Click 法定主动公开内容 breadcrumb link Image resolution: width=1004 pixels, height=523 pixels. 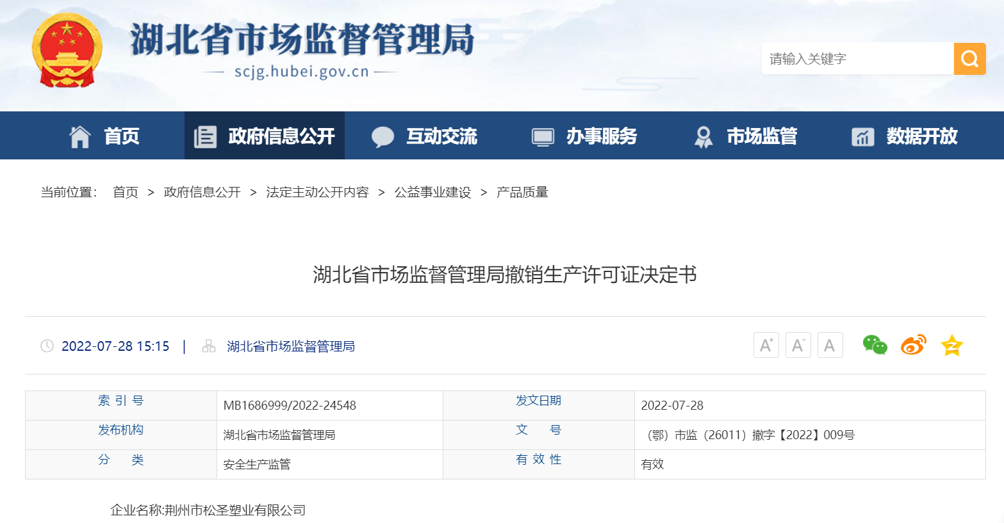(x=317, y=193)
